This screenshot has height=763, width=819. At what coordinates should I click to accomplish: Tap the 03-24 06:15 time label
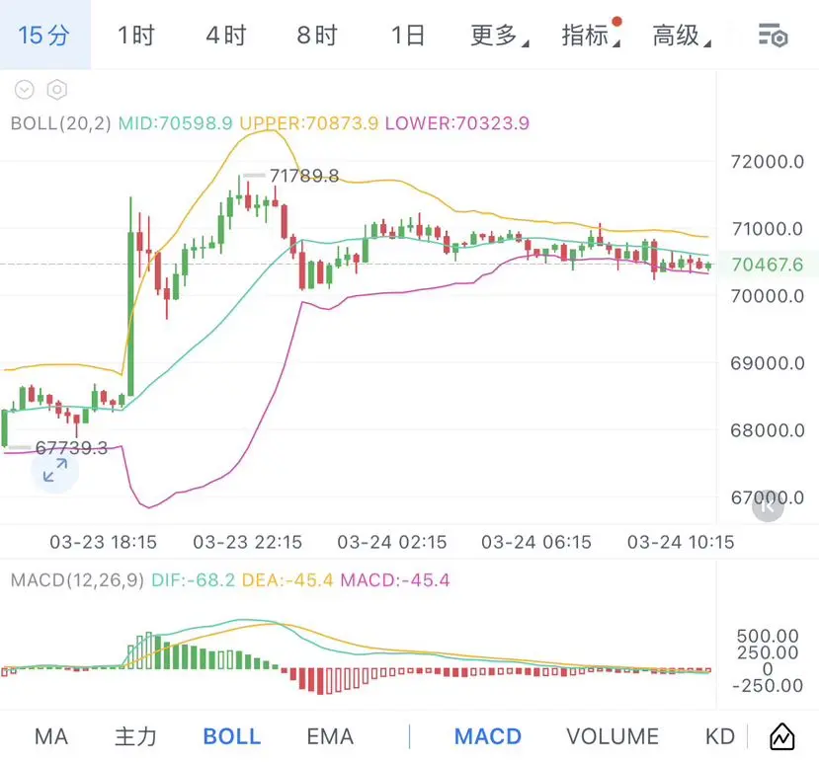click(x=536, y=542)
